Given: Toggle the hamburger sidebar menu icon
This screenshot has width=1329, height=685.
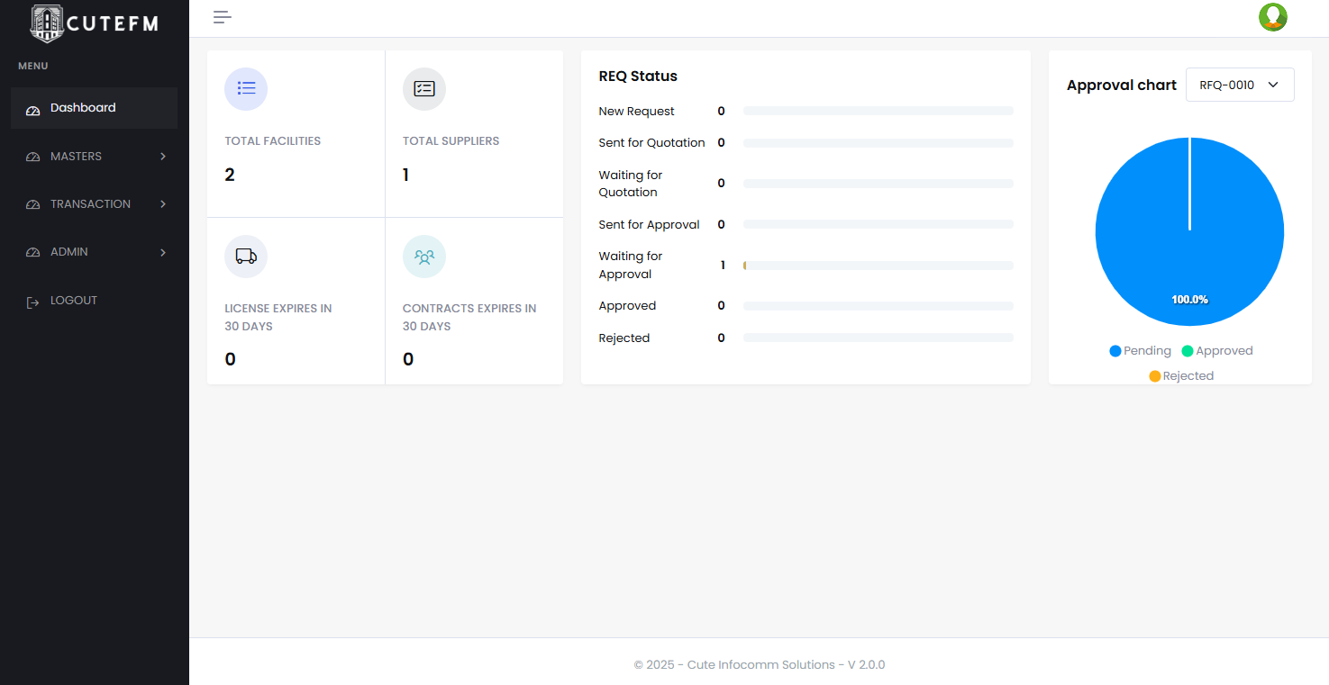Looking at the screenshot, I should tap(223, 17).
